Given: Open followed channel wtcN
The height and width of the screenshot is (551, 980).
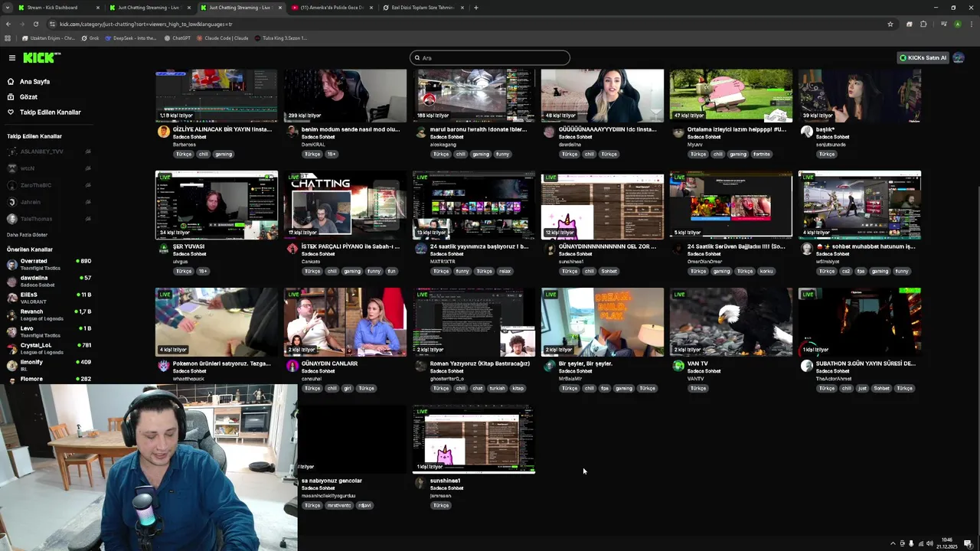Looking at the screenshot, I should tap(28, 168).
